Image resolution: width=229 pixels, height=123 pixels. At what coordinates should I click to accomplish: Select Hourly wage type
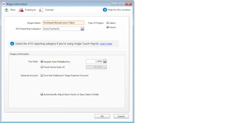point(108,27)
